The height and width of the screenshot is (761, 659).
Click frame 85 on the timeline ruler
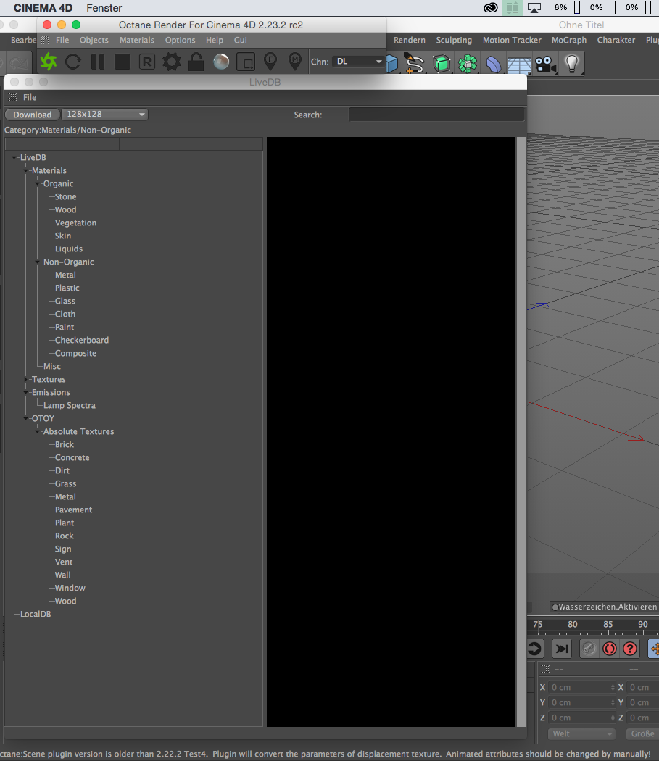[x=608, y=625]
